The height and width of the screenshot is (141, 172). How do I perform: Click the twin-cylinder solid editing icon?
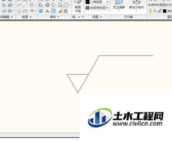tap(10, 11)
